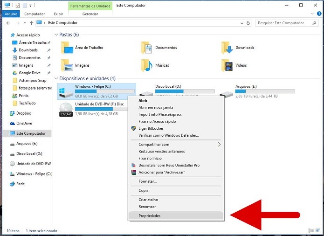Image resolution: width=324 pixels, height=236 pixels.
Task: Click the Músicas folder icon
Action: (147, 65)
